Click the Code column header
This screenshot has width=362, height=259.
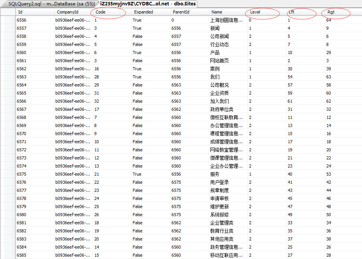113,12
